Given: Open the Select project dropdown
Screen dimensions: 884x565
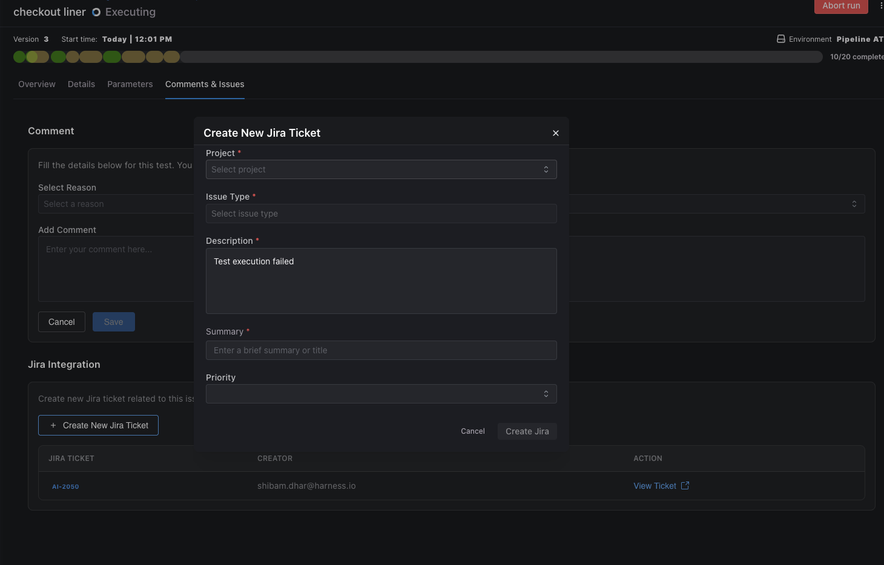Looking at the screenshot, I should tap(381, 169).
